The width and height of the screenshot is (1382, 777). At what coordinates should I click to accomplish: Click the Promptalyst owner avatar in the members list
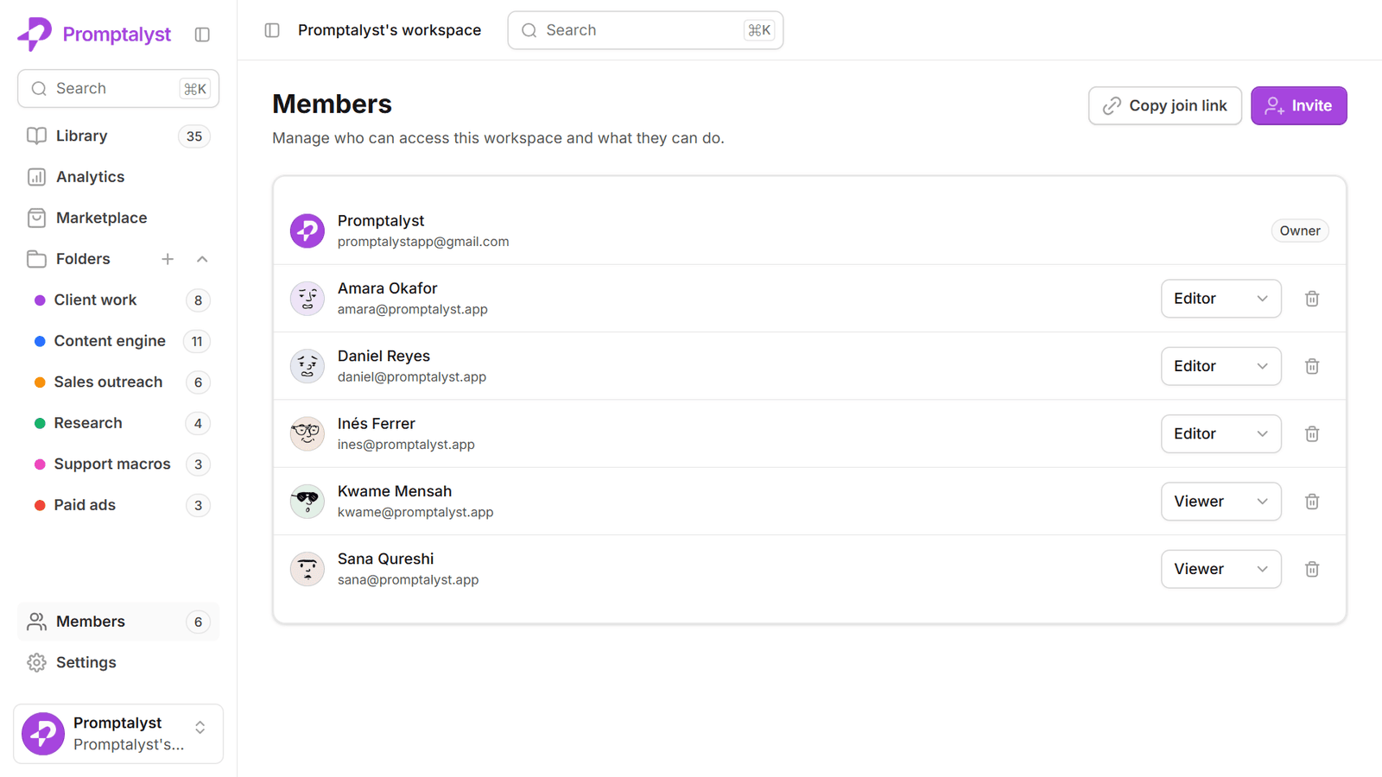coord(307,231)
